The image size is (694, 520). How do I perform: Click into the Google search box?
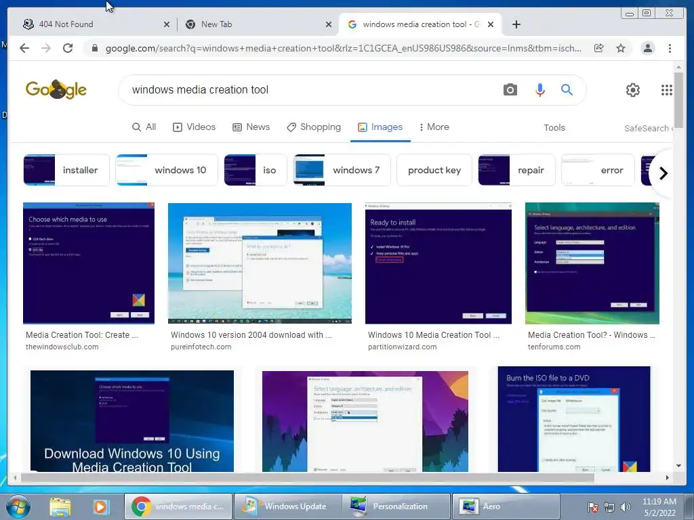pos(310,90)
